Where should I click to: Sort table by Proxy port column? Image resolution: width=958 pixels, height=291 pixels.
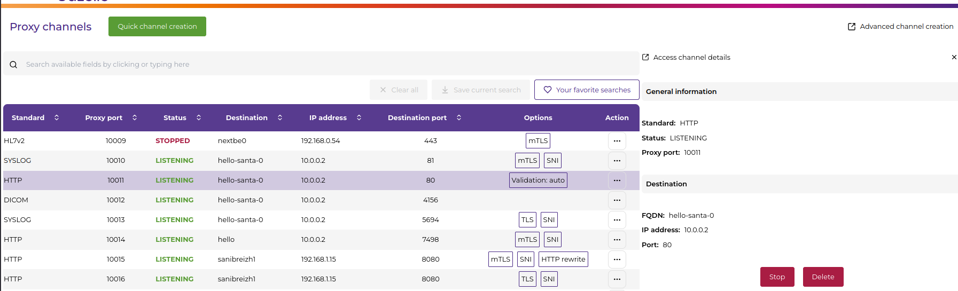[135, 117]
